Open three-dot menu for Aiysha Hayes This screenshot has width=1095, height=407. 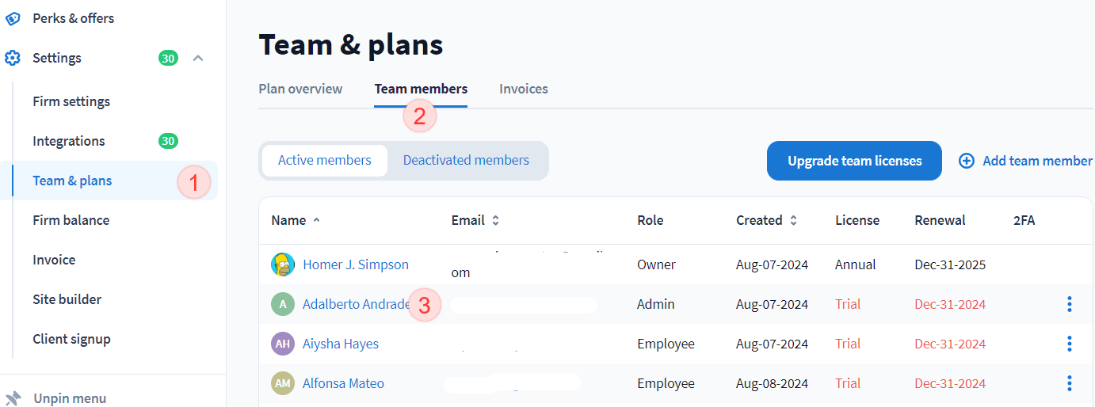coord(1069,344)
